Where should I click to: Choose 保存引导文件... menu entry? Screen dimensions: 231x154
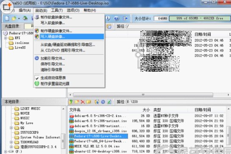tap(53, 64)
